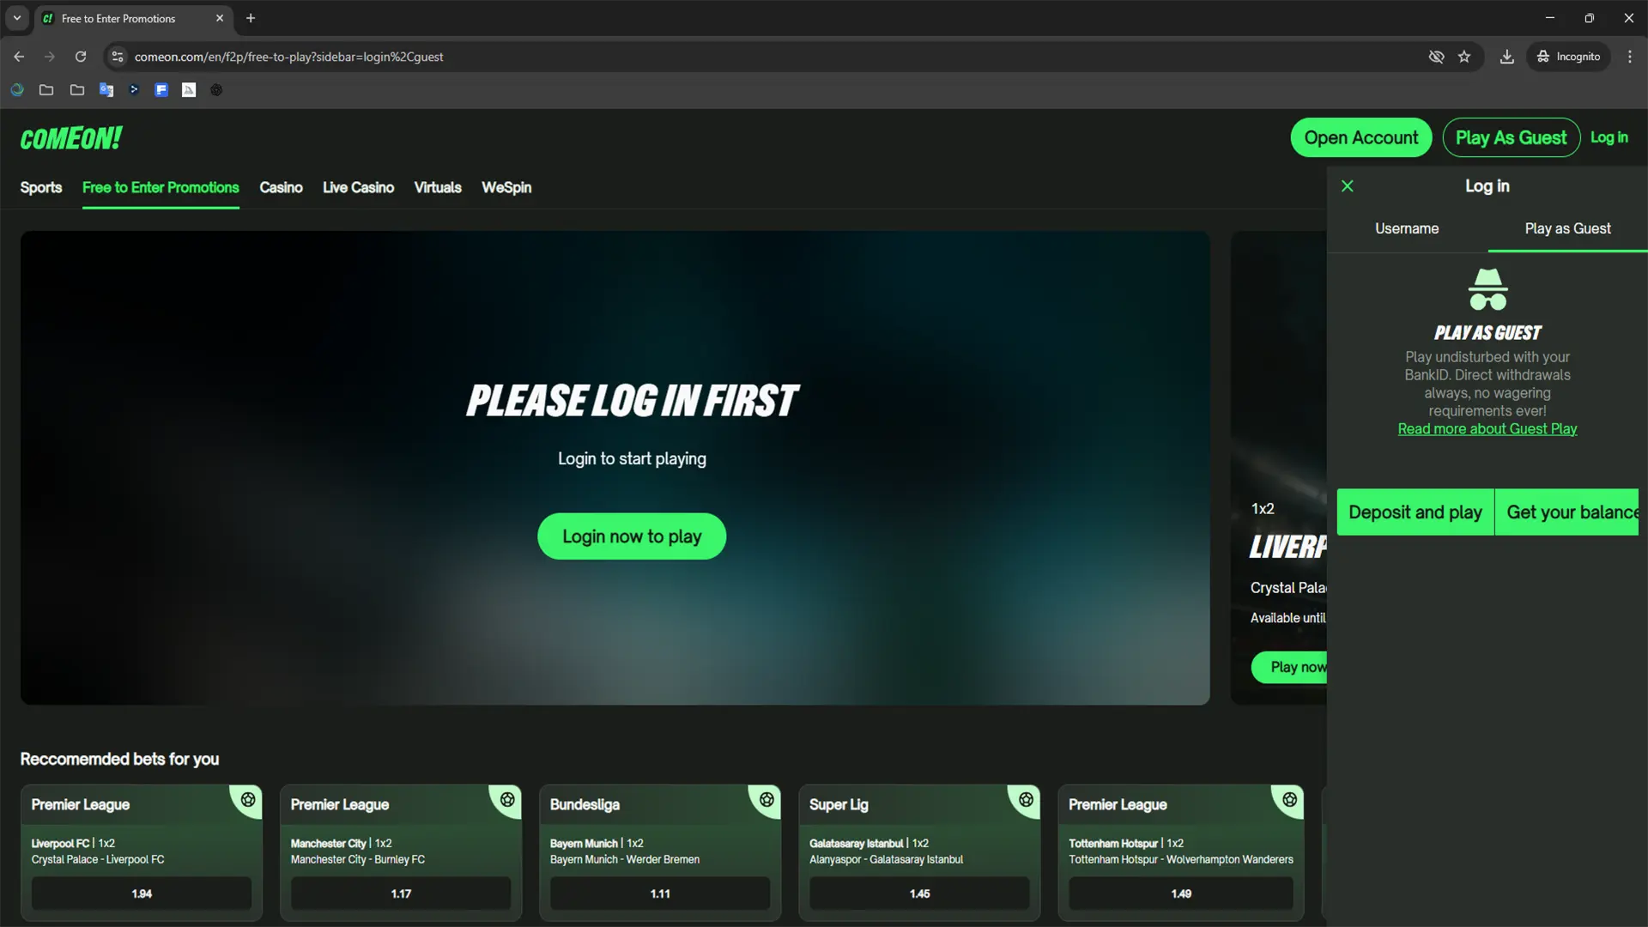Click the soccer ball icon on Bundesliga card

tap(766, 800)
